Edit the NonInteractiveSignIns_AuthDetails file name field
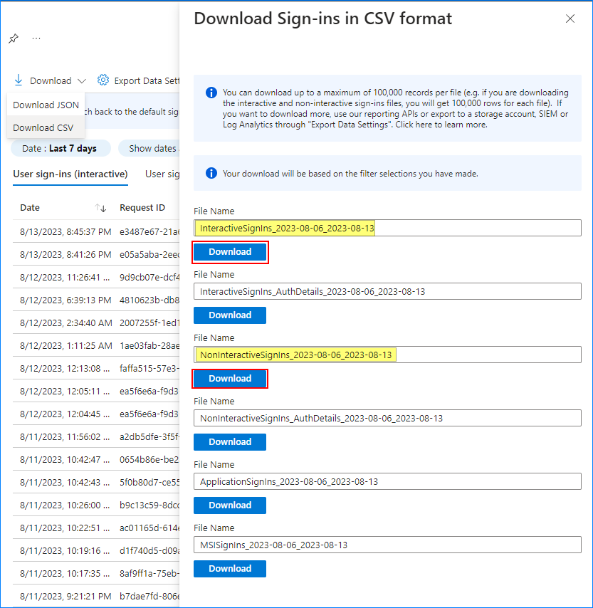Screen dimensions: 593x608 coord(387,418)
